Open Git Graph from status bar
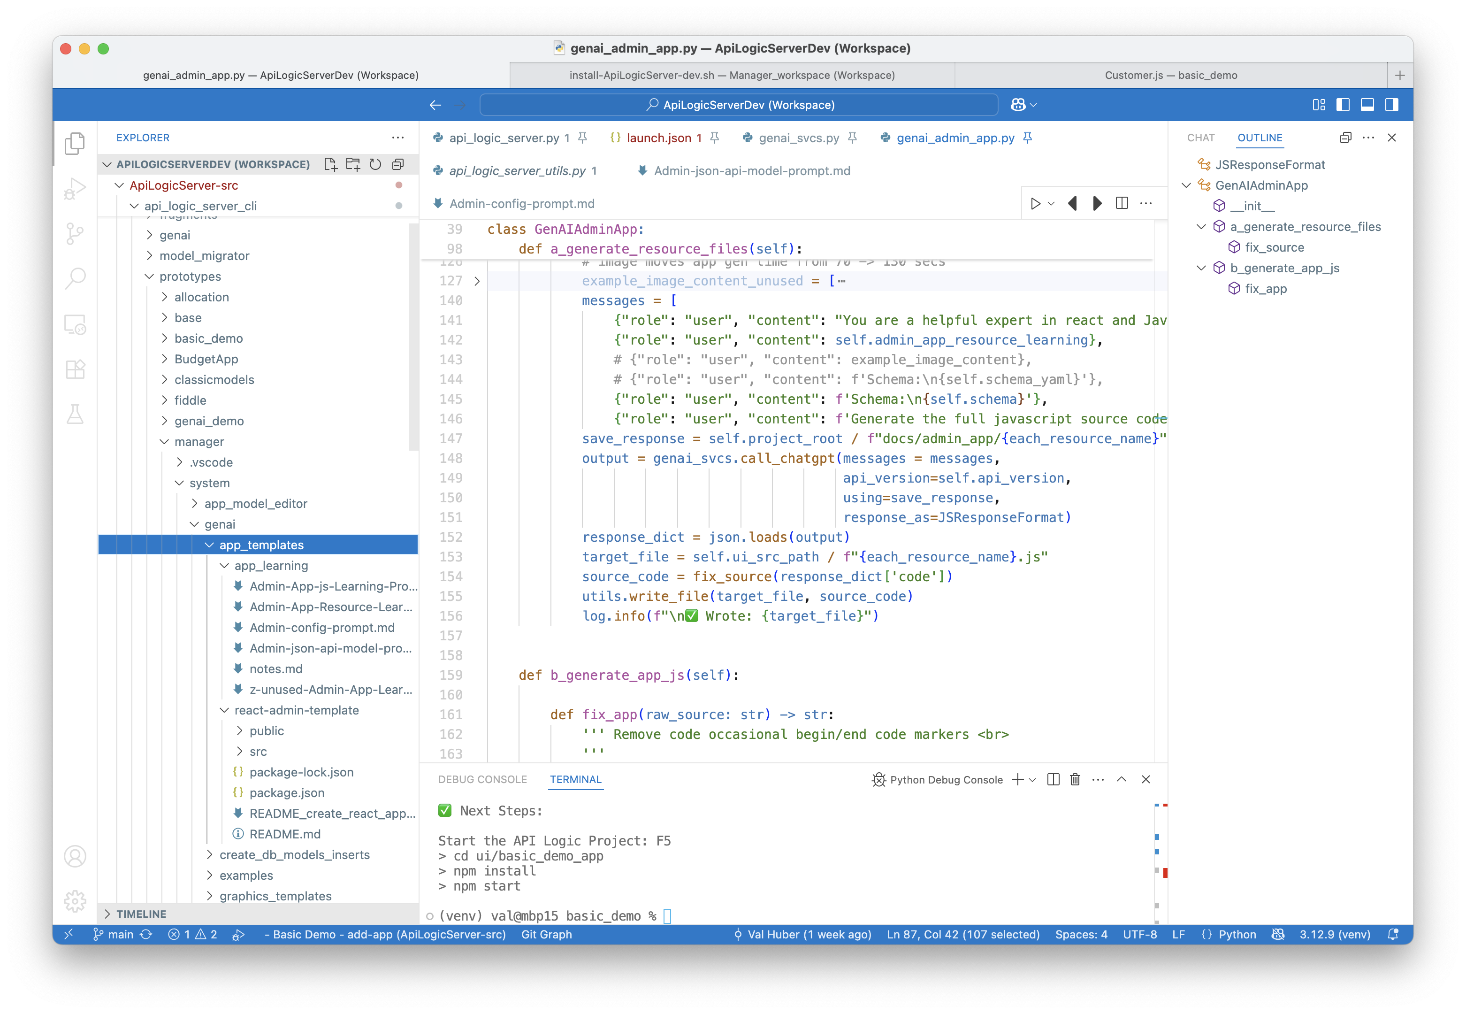The image size is (1466, 1014). pyautogui.click(x=547, y=935)
